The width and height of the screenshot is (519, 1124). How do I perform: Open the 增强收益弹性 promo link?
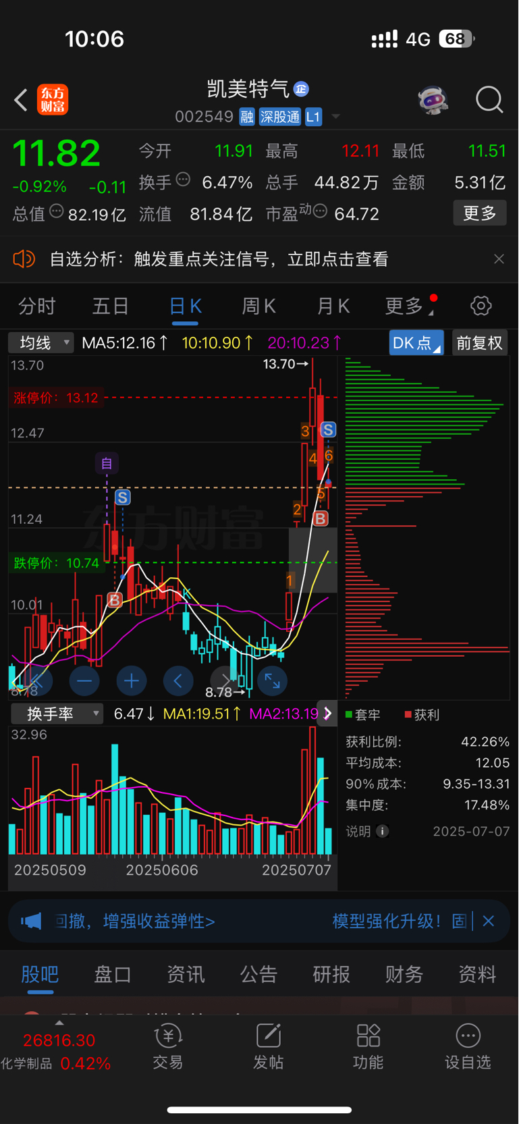pyautogui.click(x=135, y=921)
